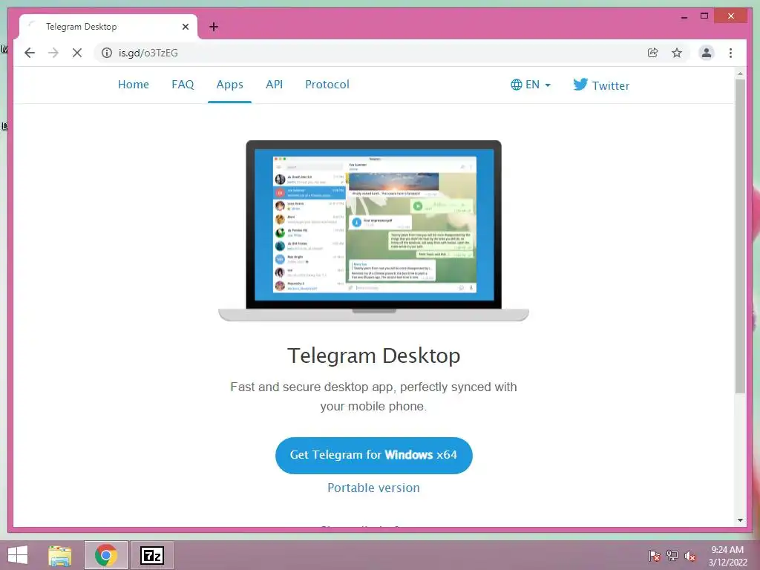Screen dimensions: 760x570
Task: Click the forward navigation arrow
Action: coord(53,53)
